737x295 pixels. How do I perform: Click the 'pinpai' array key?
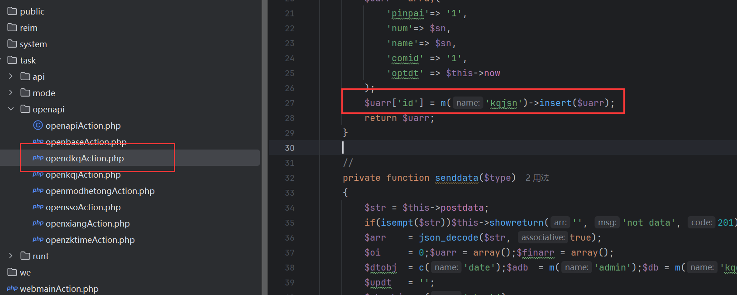coord(408,13)
